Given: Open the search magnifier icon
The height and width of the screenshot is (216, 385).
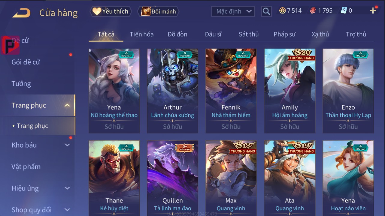Looking at the screenshot, I should [266, 11].
